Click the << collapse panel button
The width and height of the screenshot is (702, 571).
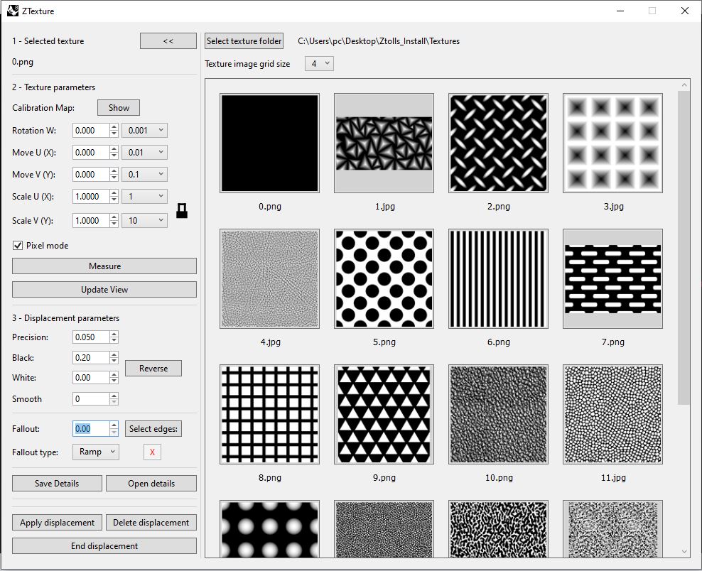pos(168,40)
